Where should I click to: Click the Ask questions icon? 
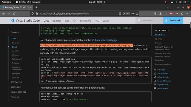[x=155, y=73]
